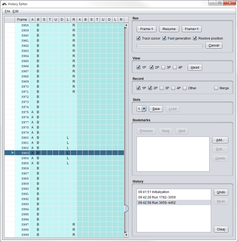Image resolution: width=238 pixels, height=242 pixels.
Task: Click the History Editor title bar icon
Action: coord(4,4)
